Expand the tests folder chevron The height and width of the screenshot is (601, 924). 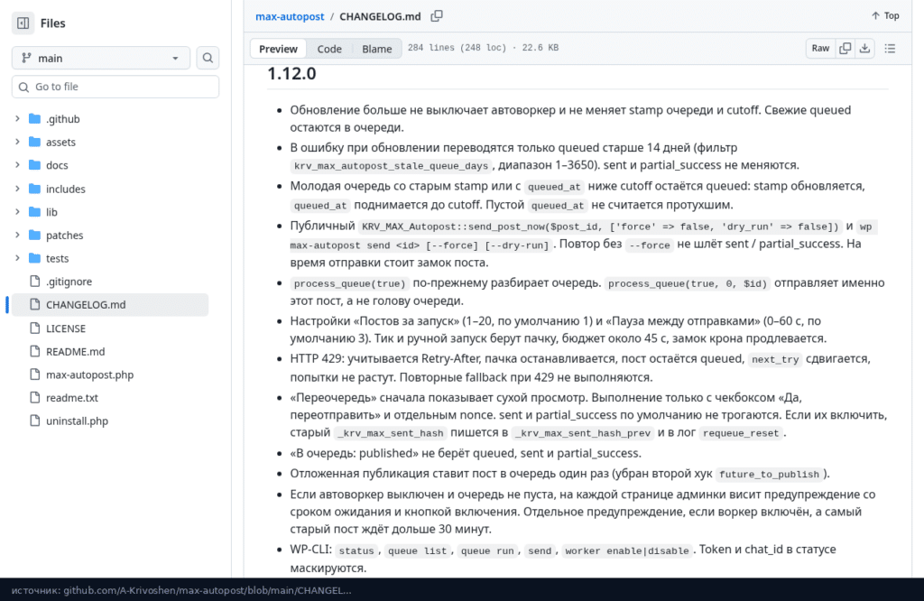point(17,258)
